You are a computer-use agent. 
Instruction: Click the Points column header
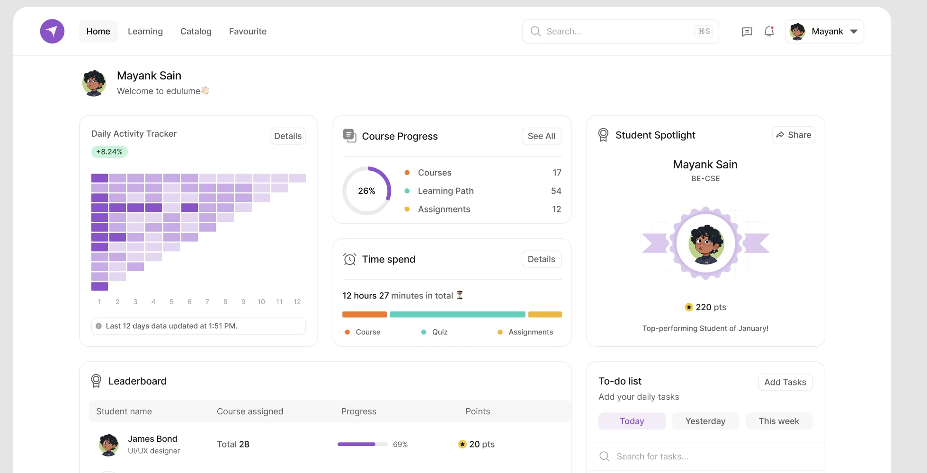click(478, 412)
